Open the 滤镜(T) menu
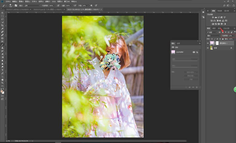The image size is (236, 143). tap(47, 2)
